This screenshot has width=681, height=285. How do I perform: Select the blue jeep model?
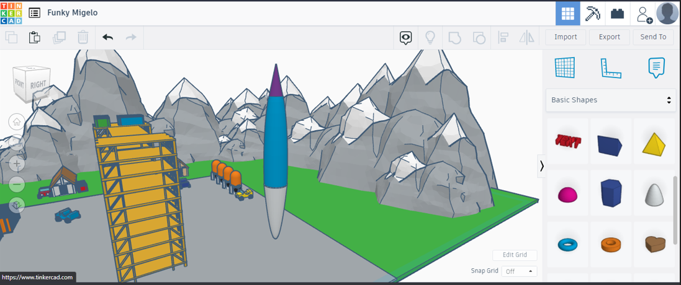click(68, 215)
